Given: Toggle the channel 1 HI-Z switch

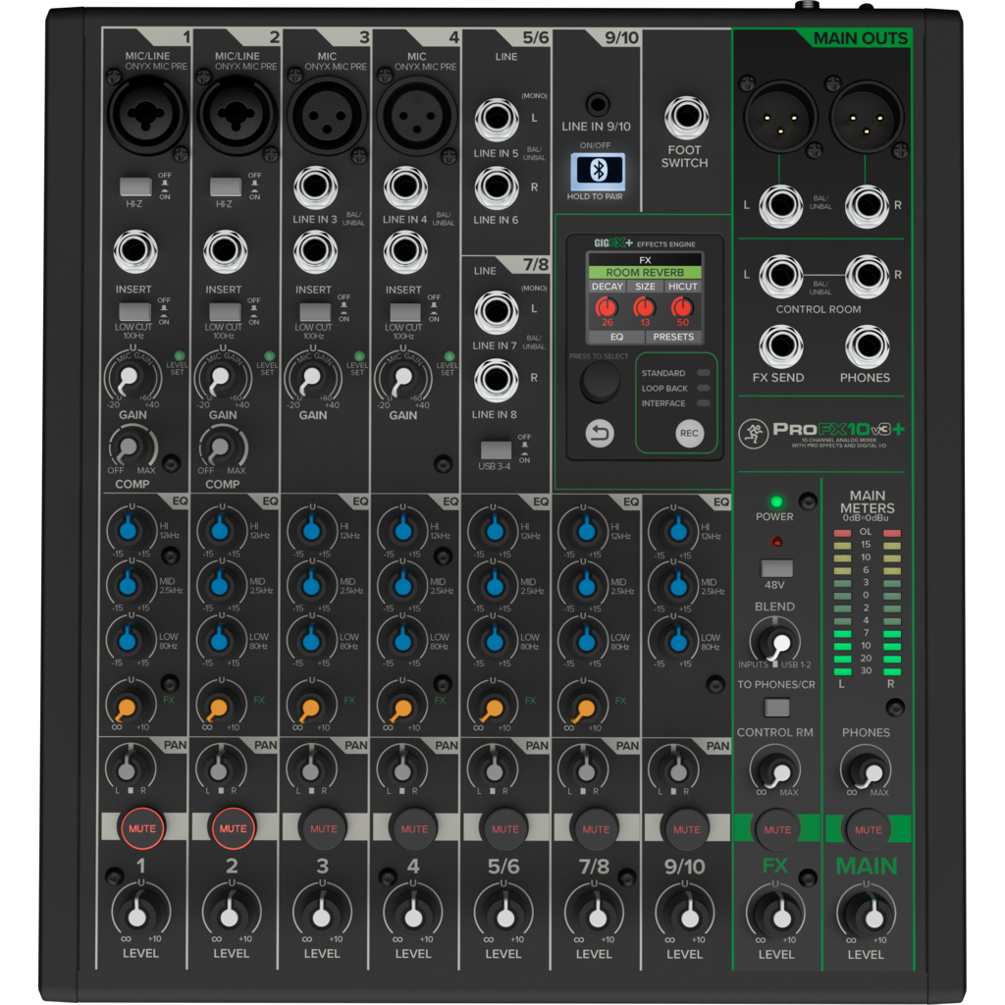Looking at the screenshot, I should [x=134, y=186].
